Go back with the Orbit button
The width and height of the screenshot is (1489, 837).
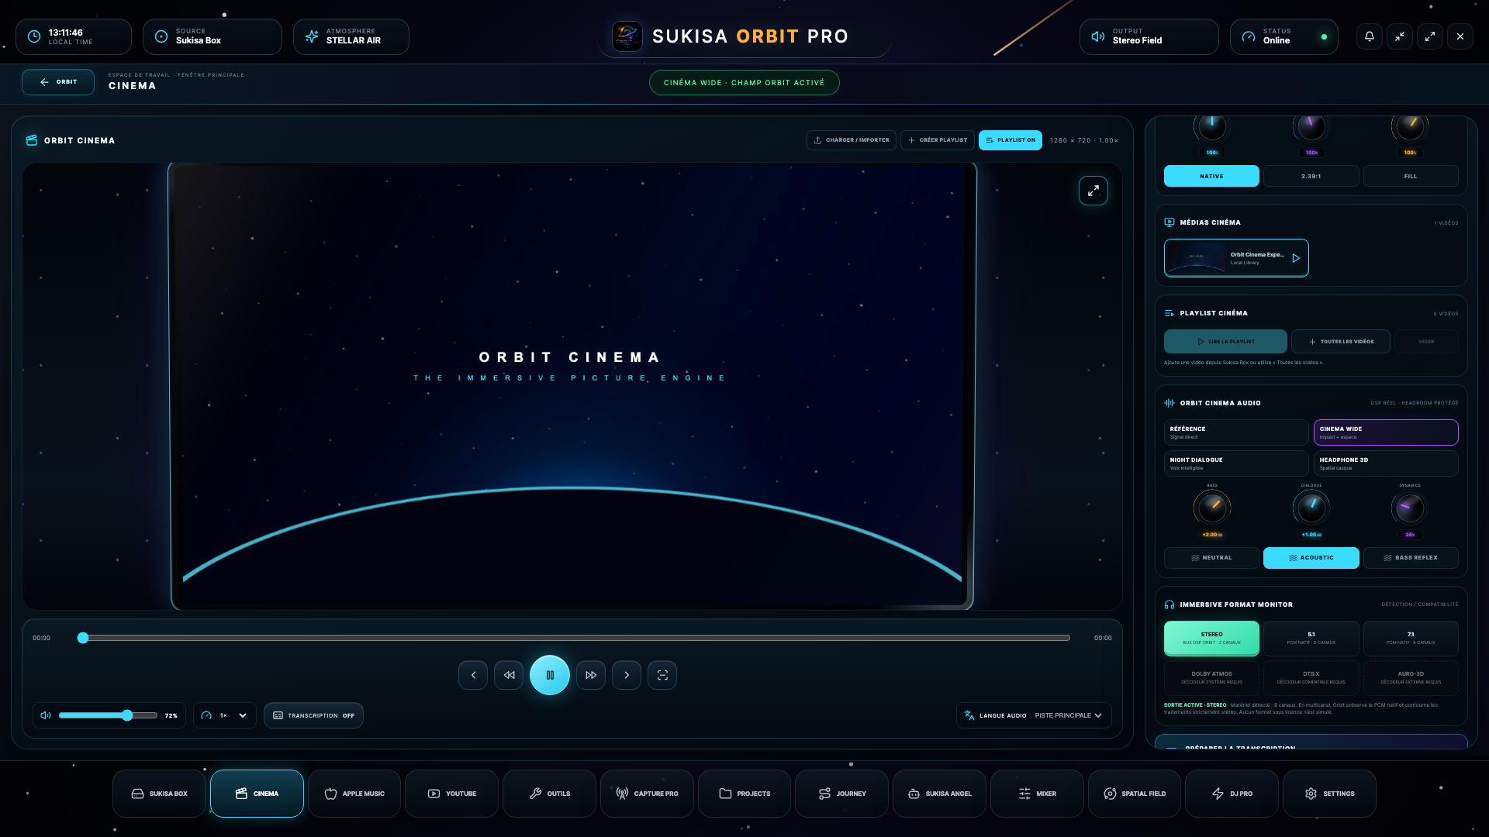(58, 82)
